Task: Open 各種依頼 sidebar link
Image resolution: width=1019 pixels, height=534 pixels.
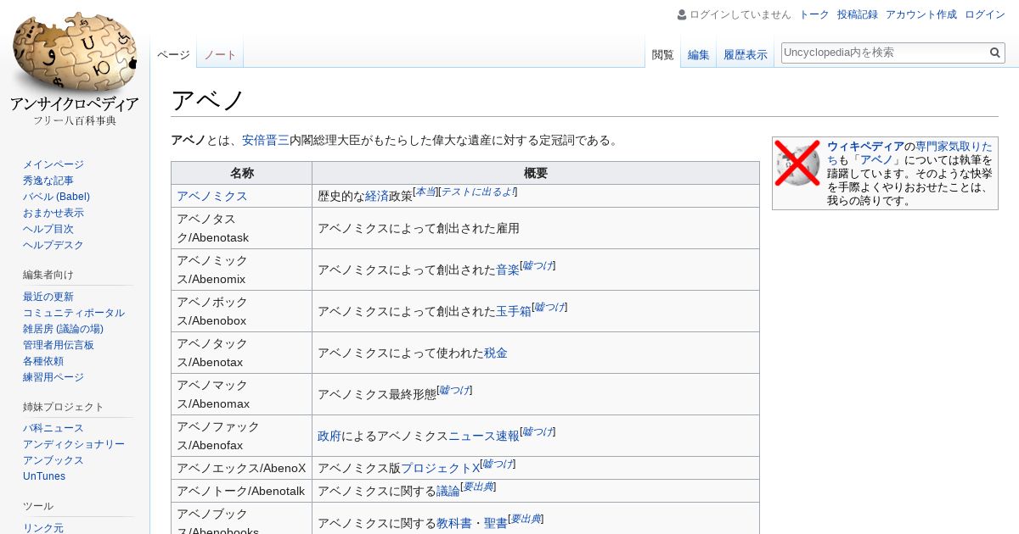Action: pyautogui.click(x=43, y=361)
